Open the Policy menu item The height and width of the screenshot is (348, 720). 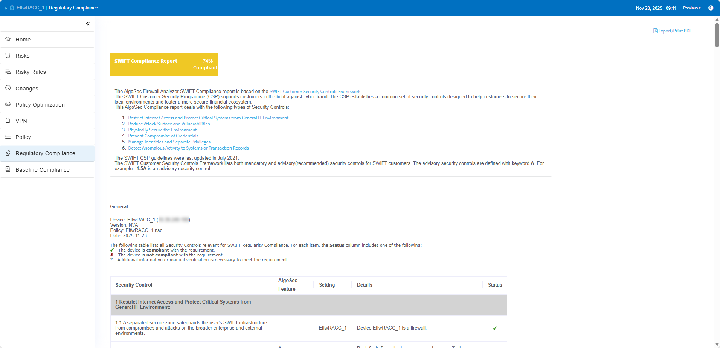[23, 137]
